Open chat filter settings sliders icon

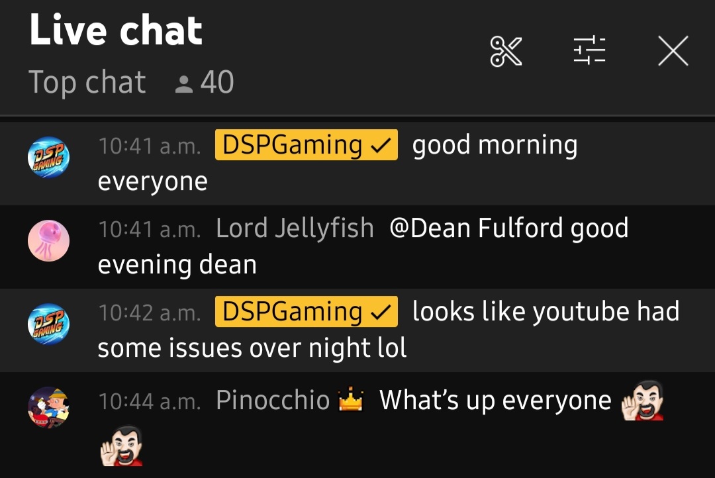(589, 50)
